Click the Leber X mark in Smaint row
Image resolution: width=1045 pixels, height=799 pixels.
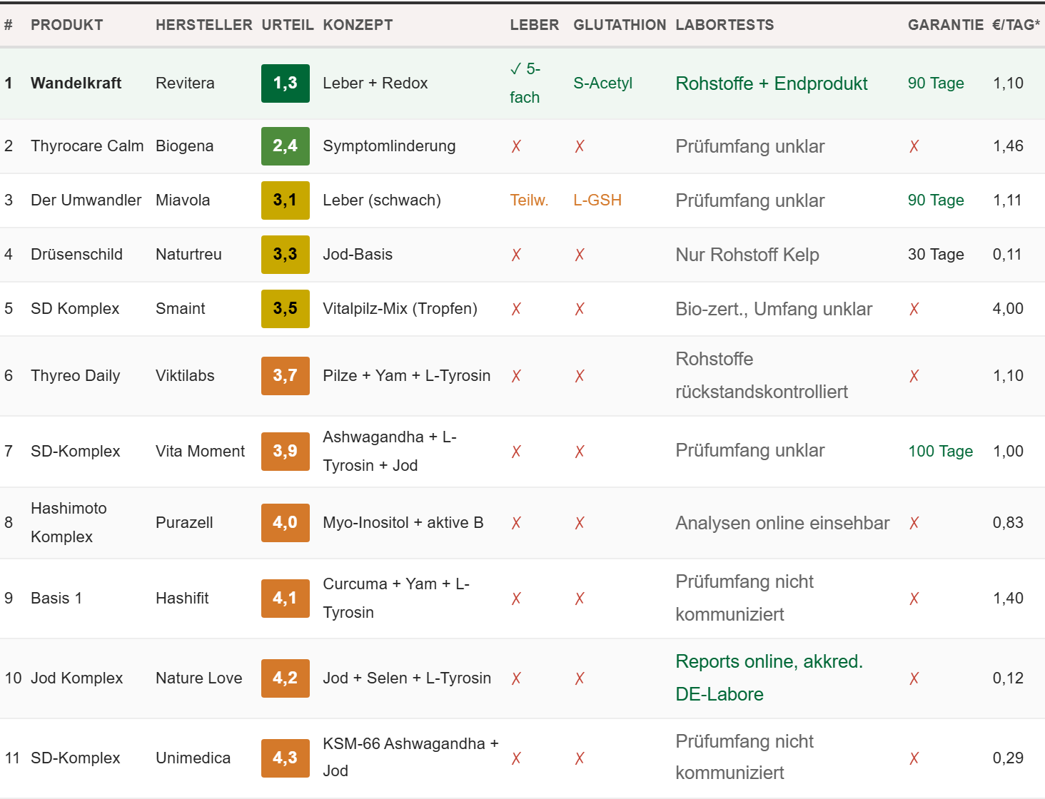tap(516, 309)
